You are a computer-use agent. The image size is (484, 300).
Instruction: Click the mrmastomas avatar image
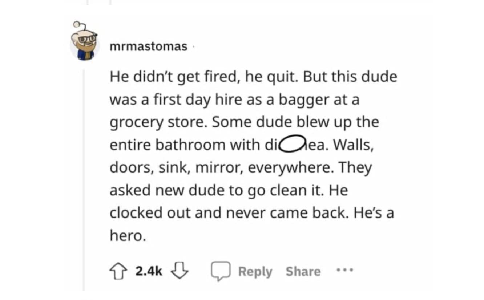pos(85,44)
